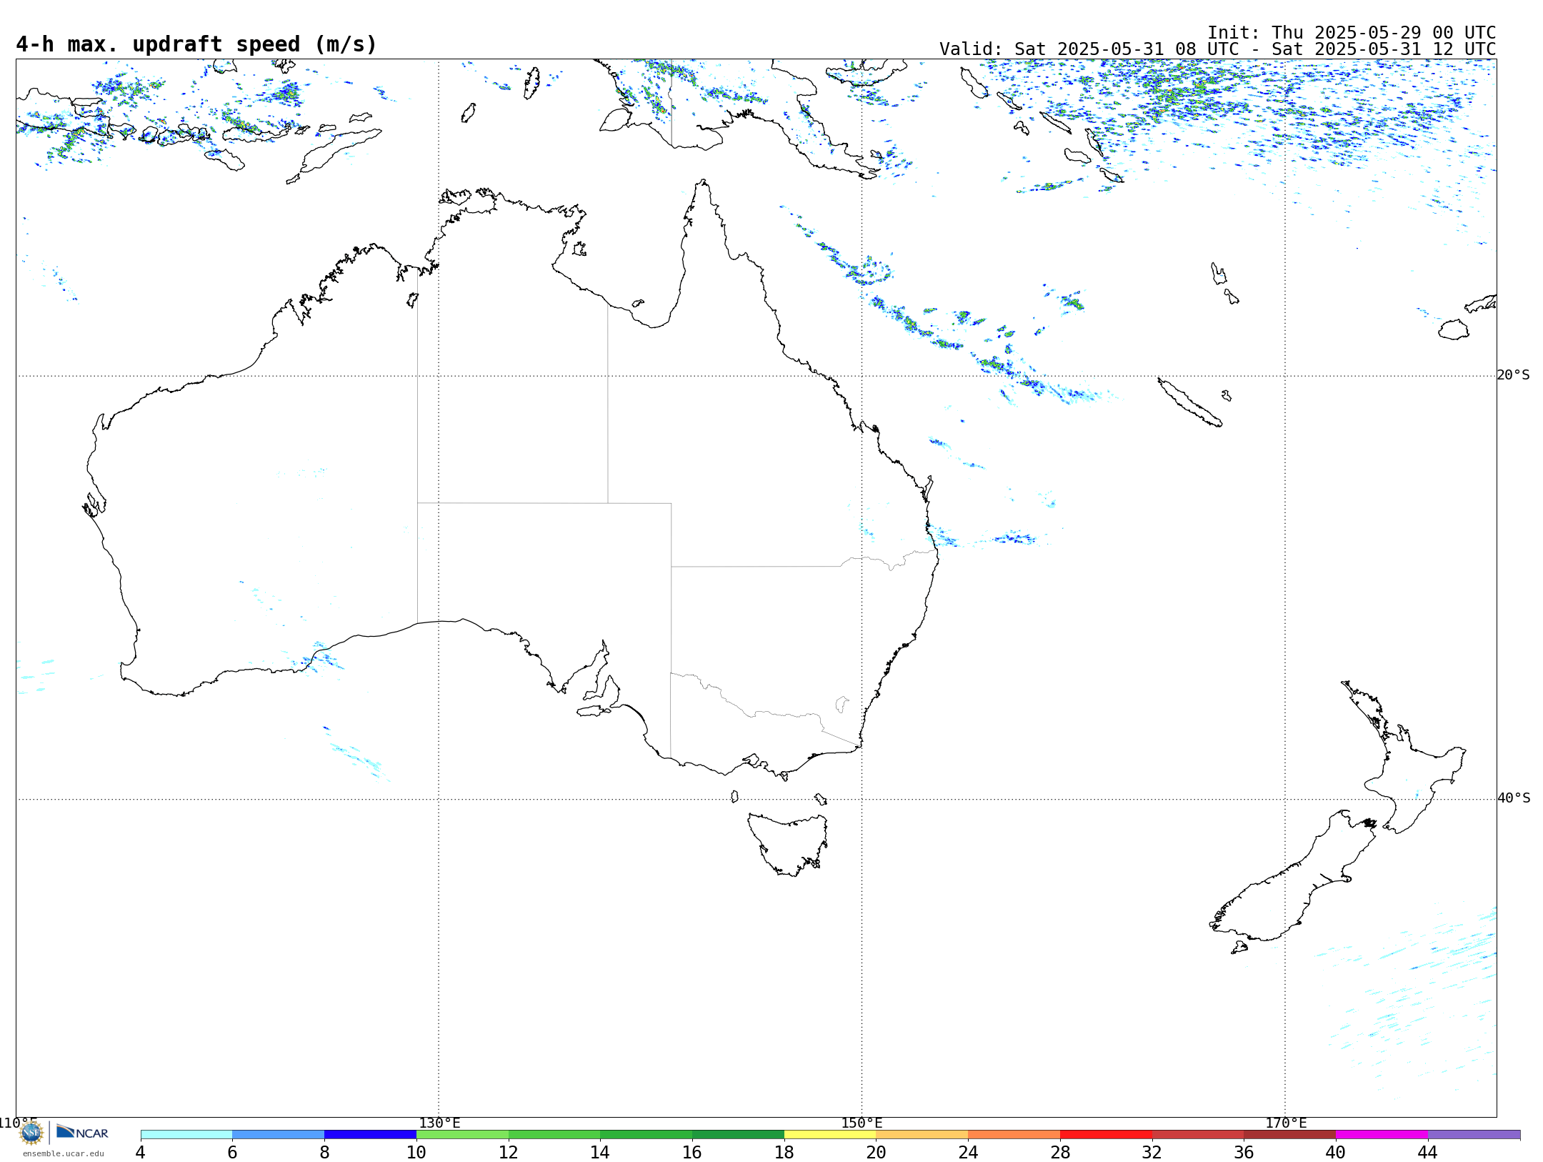Viewport: 1543px width, 1162px height.
Task: Click the light orange 20-24 colorbar segment
Action: [922, 1134]
